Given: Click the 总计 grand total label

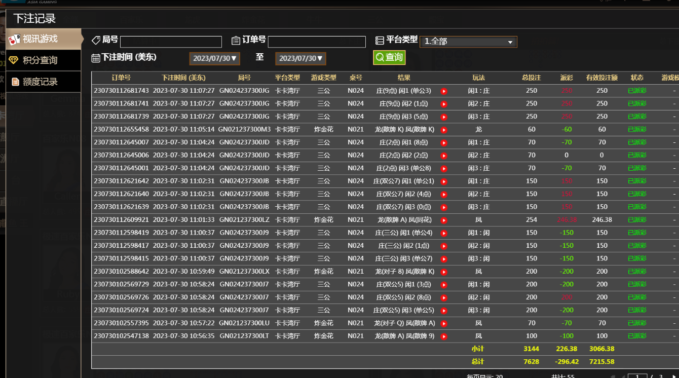Looking at the screenshot, I should coord(478,362).
